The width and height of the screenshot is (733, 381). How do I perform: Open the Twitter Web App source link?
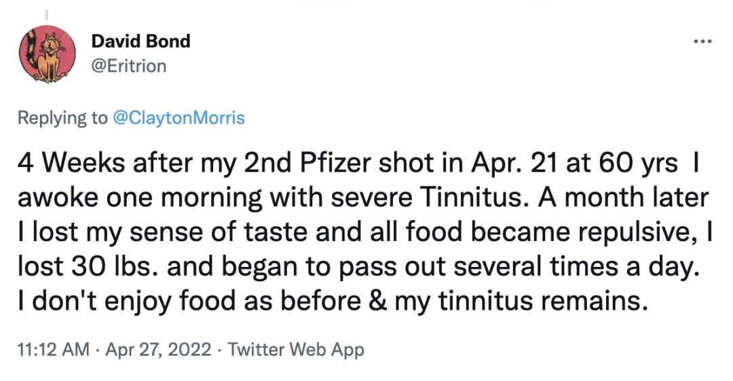pos(296,350)
